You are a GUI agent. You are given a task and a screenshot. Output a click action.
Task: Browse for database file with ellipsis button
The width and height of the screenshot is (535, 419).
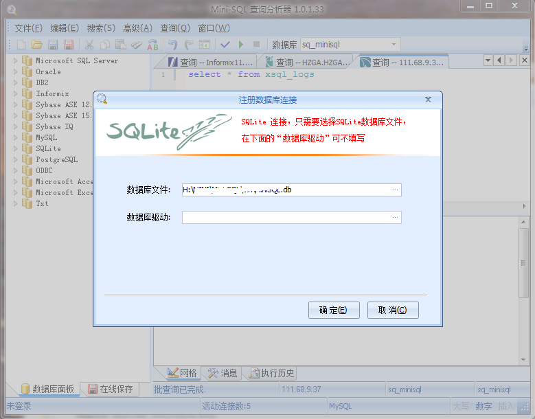395,190
